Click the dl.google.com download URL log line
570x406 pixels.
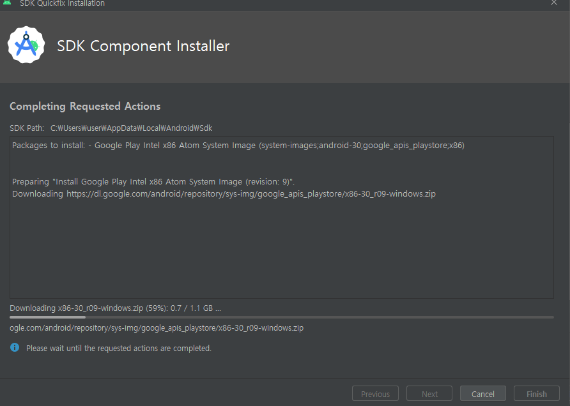coord(224,194)
